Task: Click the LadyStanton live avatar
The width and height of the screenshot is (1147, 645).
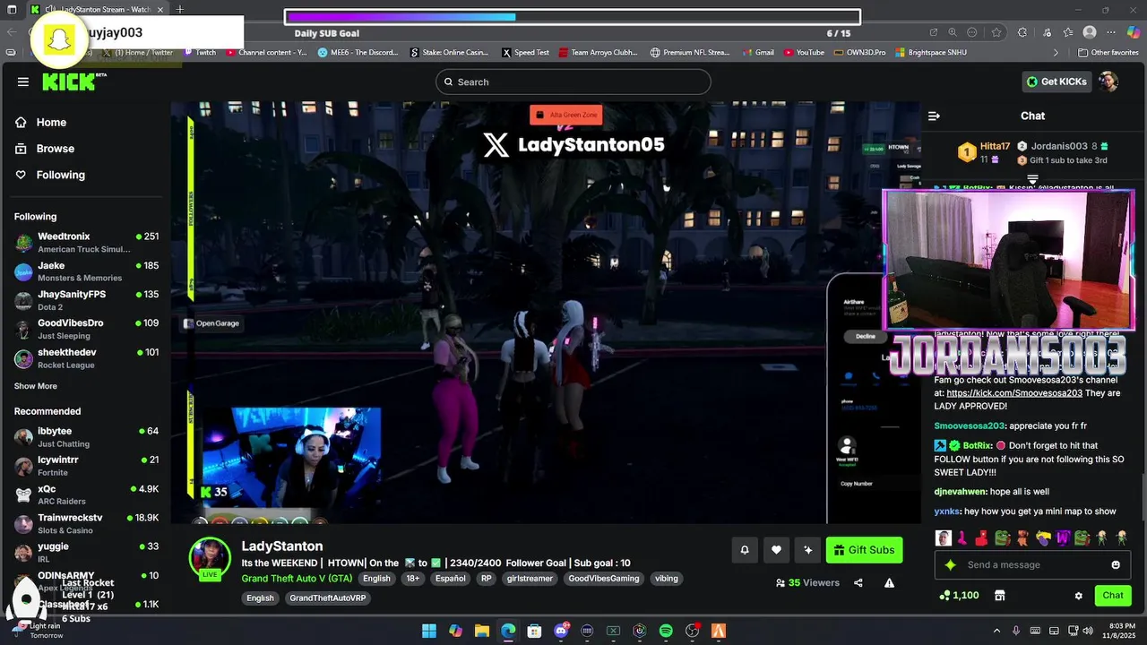Action: pos(210,558)
